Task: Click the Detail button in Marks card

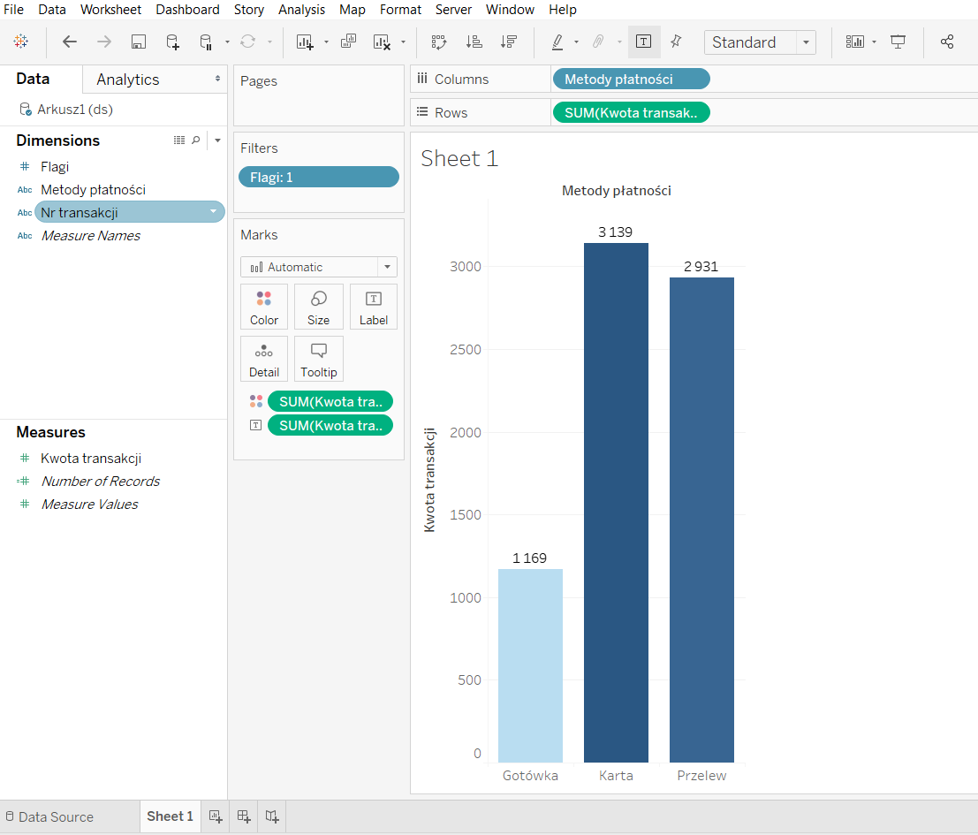Action: point(263,359)
